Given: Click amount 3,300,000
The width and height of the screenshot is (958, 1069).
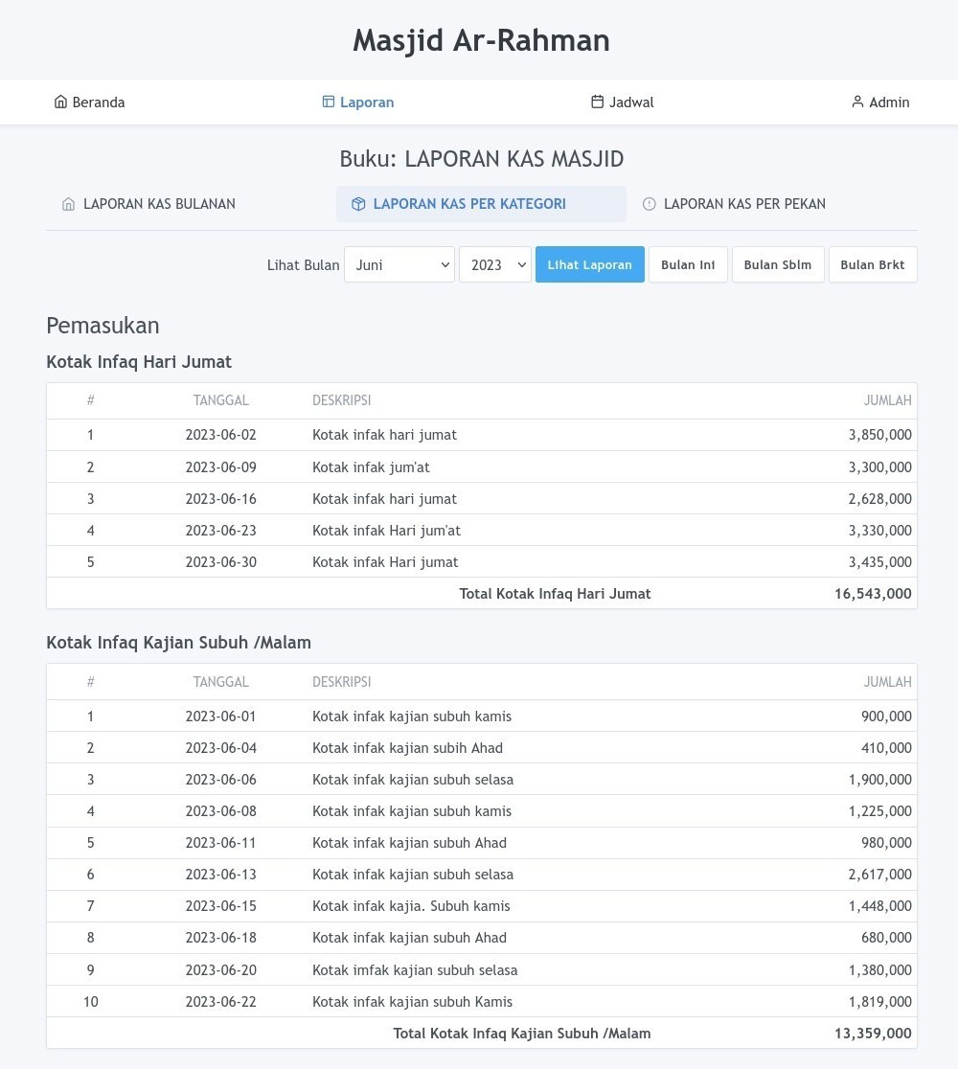Looking at the screenshot, I should click(x=879, y=467).
